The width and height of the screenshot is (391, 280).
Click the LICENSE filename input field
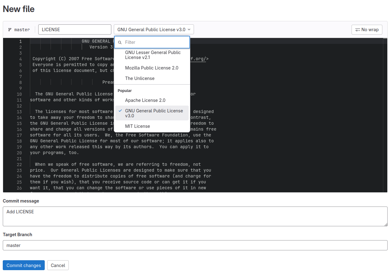pyautogui.click(x=75, y=29)
